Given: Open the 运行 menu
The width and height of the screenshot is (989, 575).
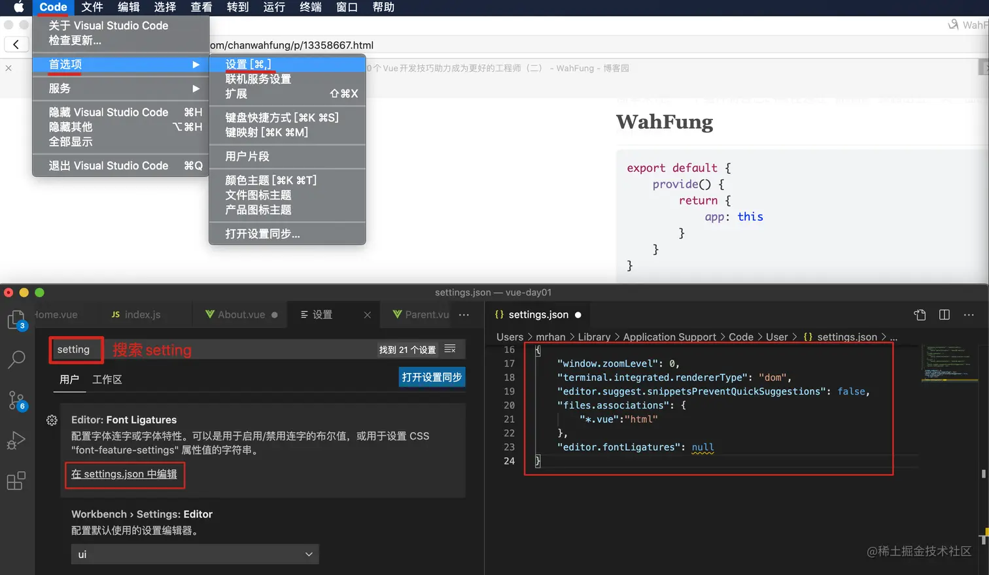Looking at the screenshot, I should (x=274, y=7).
